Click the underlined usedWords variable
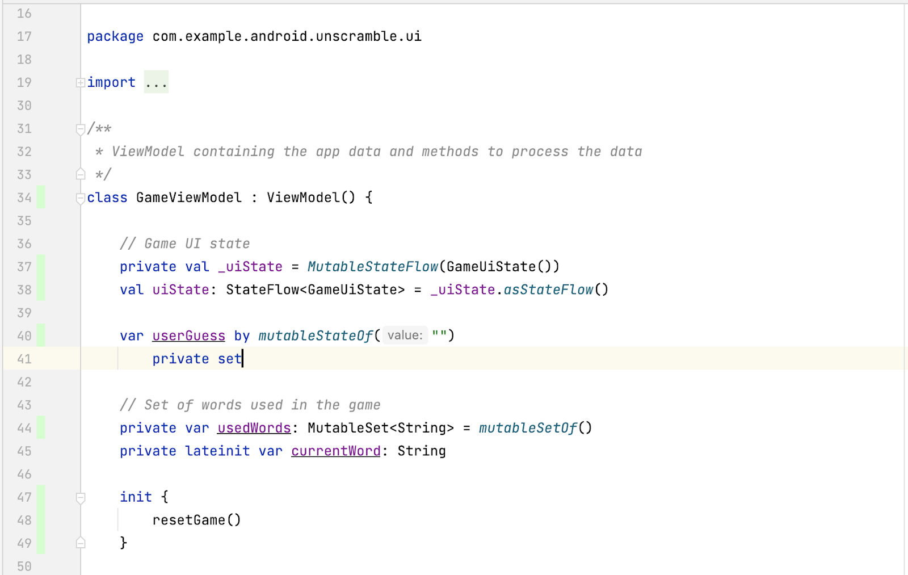This screenshot has width=908, height=575. pyautogui.click(x=254, y=428)
